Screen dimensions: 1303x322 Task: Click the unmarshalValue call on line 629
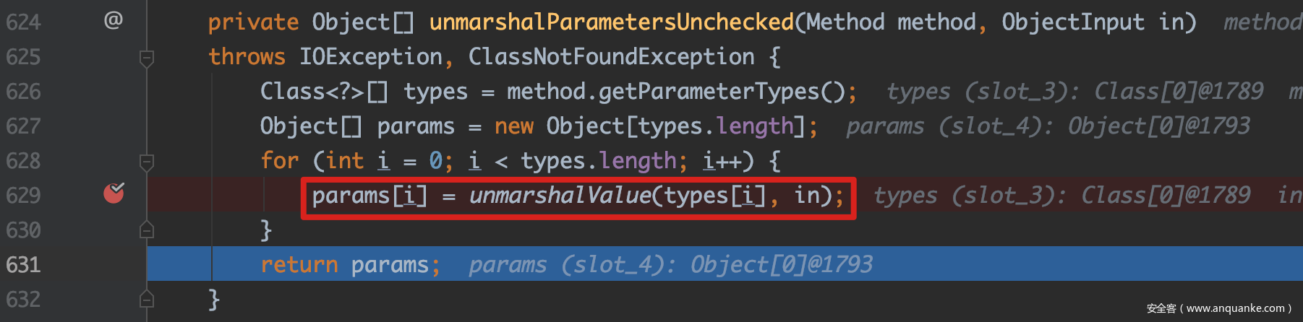[x=560, y=196]
